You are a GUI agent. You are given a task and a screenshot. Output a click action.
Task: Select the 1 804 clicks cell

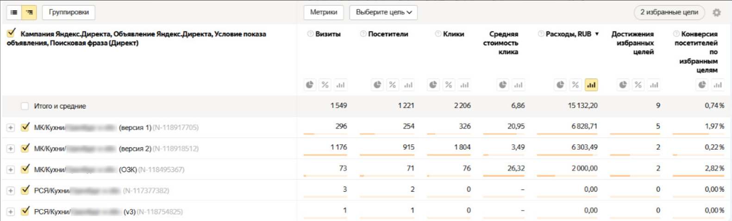[x=462, y=147]
